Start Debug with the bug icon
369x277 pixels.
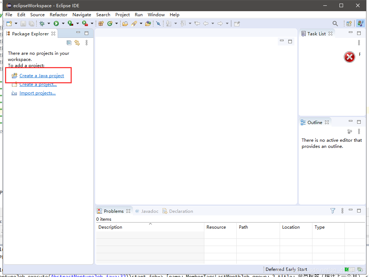point(42,23)
